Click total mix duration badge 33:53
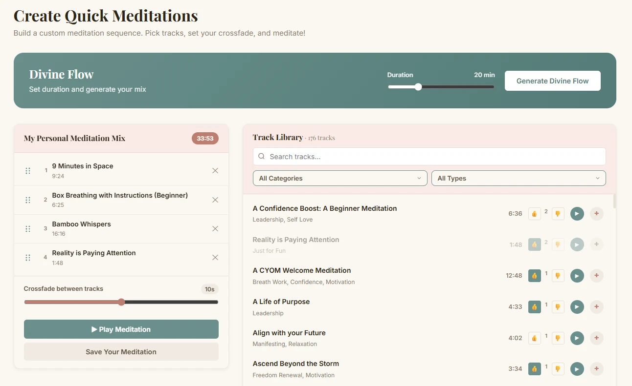Viewport: 632px width, 386px height. 205,139
